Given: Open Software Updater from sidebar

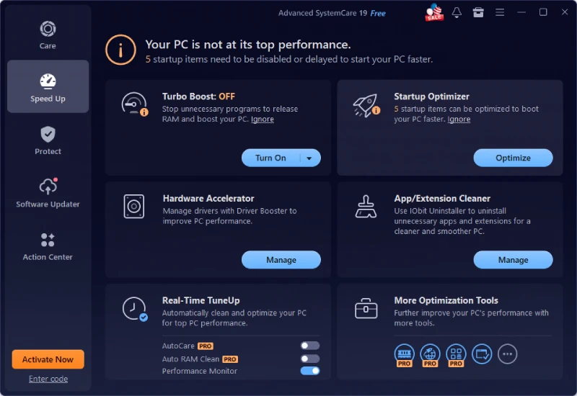Looking at the screenshot, I should [x=48, y=193].
